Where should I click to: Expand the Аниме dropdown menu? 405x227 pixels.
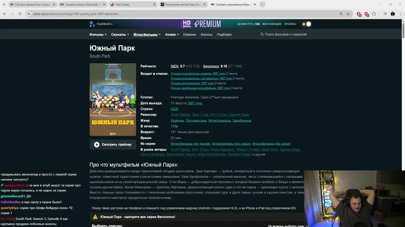pos(172,34)
